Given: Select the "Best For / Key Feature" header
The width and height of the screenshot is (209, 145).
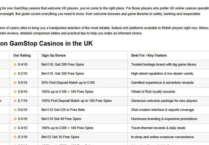Looking at the screenshot, I should [149, 56].
